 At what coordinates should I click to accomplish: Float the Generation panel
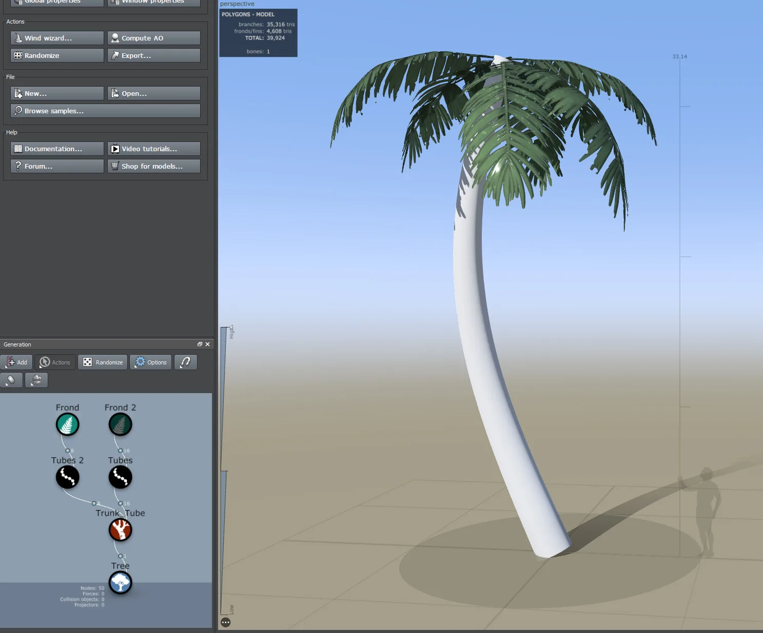click(x=200, y=344)
